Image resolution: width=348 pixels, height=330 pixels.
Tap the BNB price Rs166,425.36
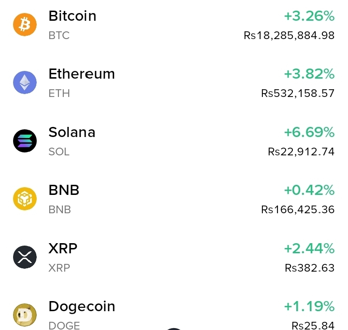coord(298,210)
